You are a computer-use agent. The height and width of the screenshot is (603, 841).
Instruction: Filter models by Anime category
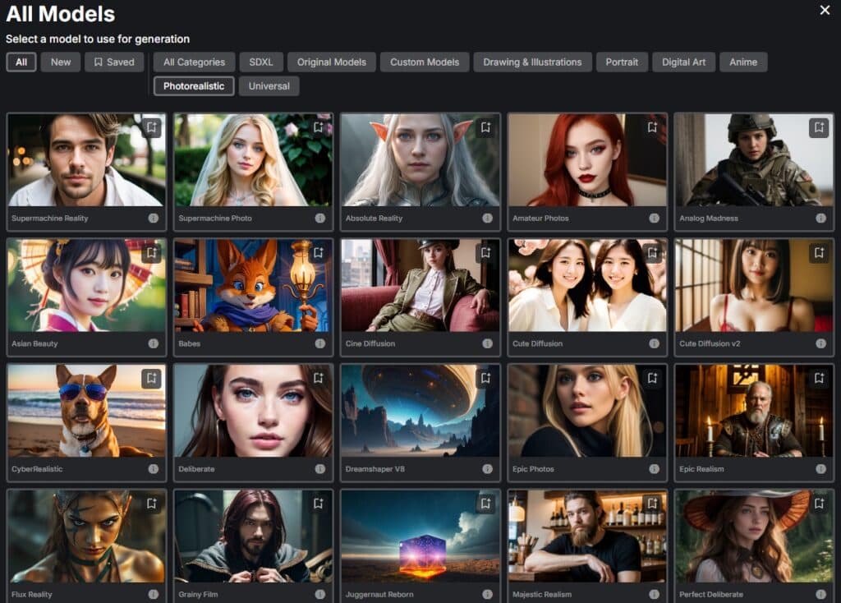(743, 62)
